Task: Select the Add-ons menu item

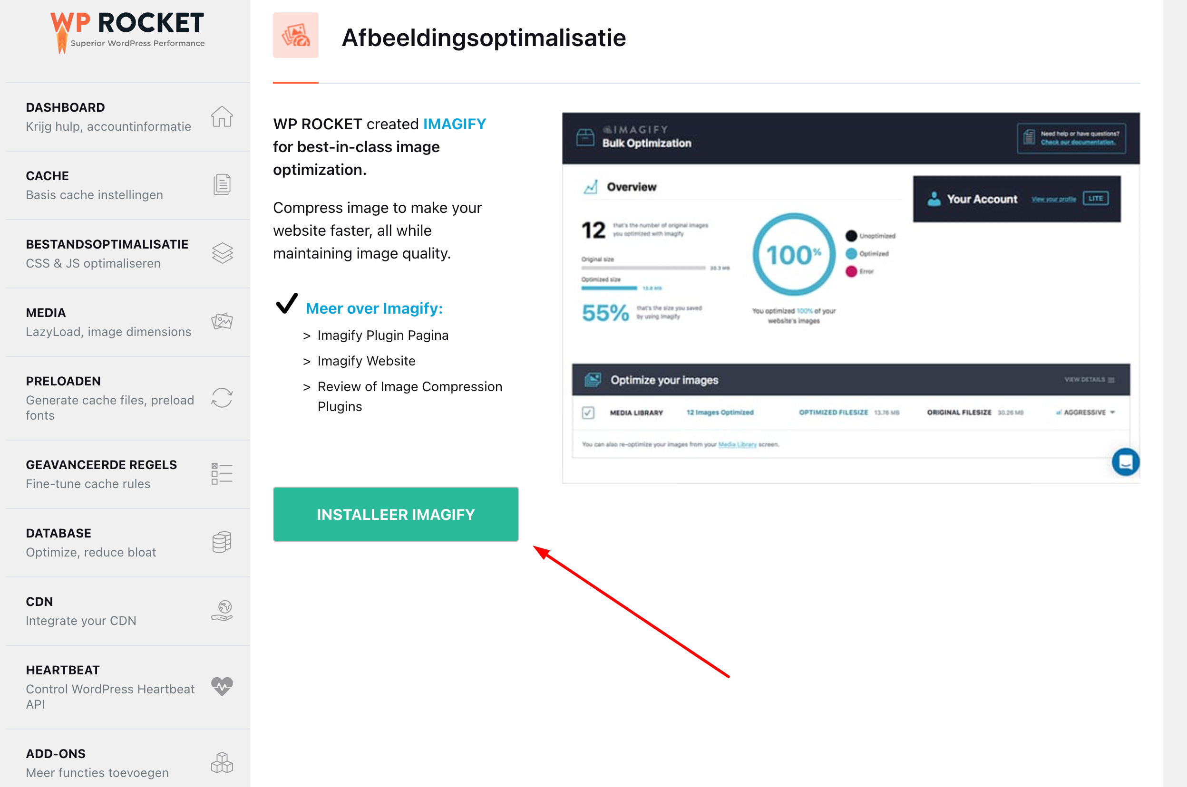Action: (128, 759)
